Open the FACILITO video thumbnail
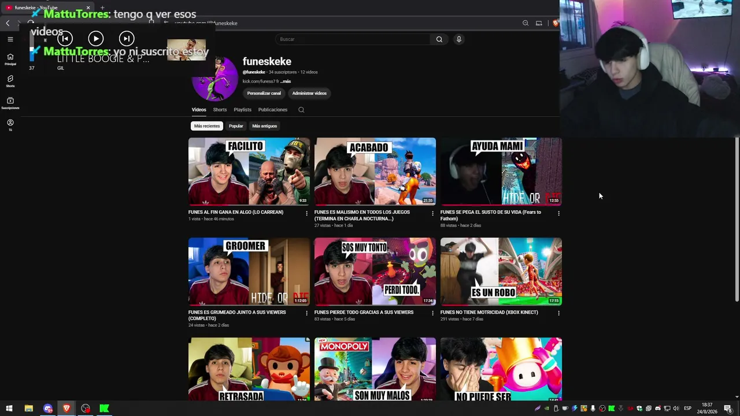The image size is (740, 416). [249, 172]
